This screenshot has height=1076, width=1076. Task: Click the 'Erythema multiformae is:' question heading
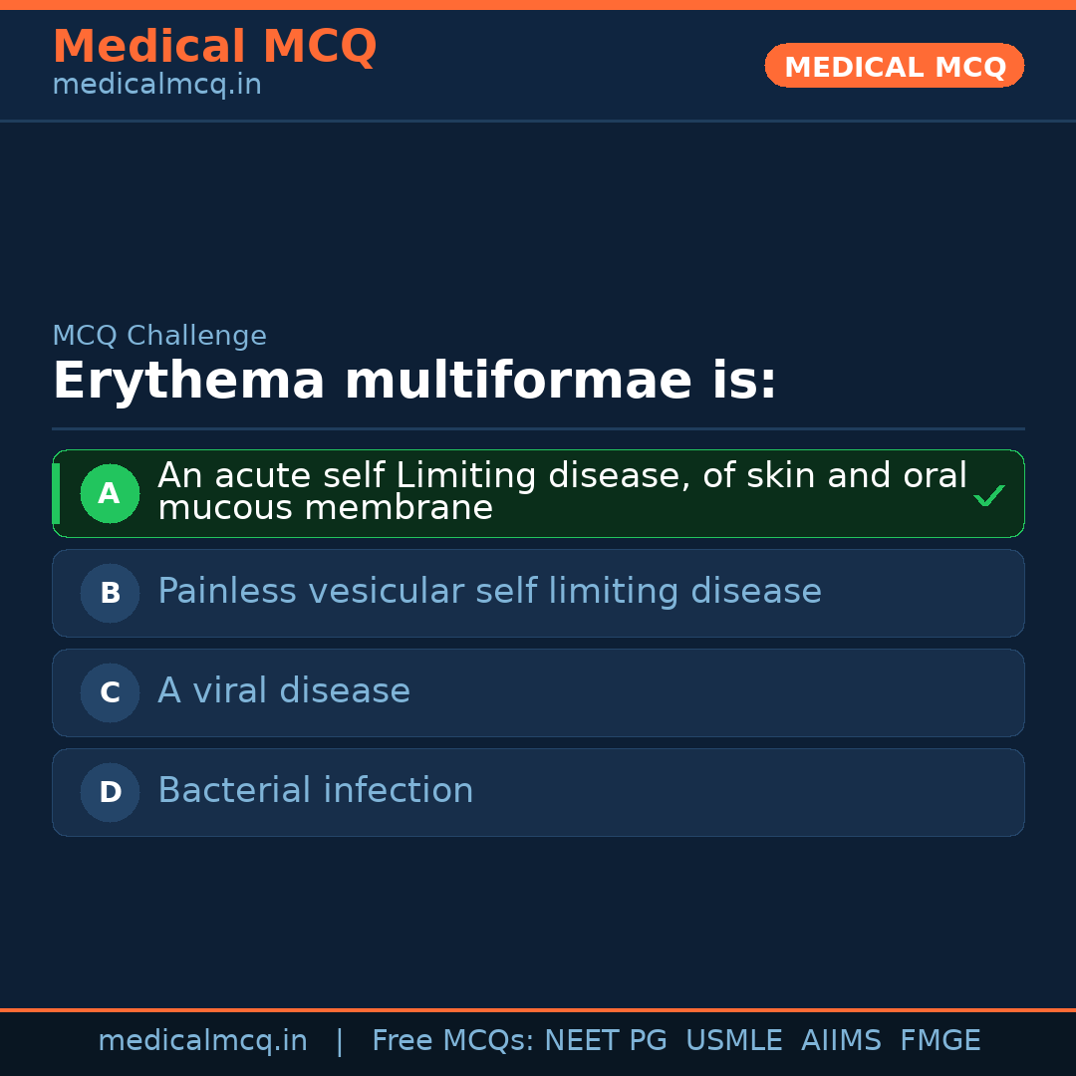414,382
